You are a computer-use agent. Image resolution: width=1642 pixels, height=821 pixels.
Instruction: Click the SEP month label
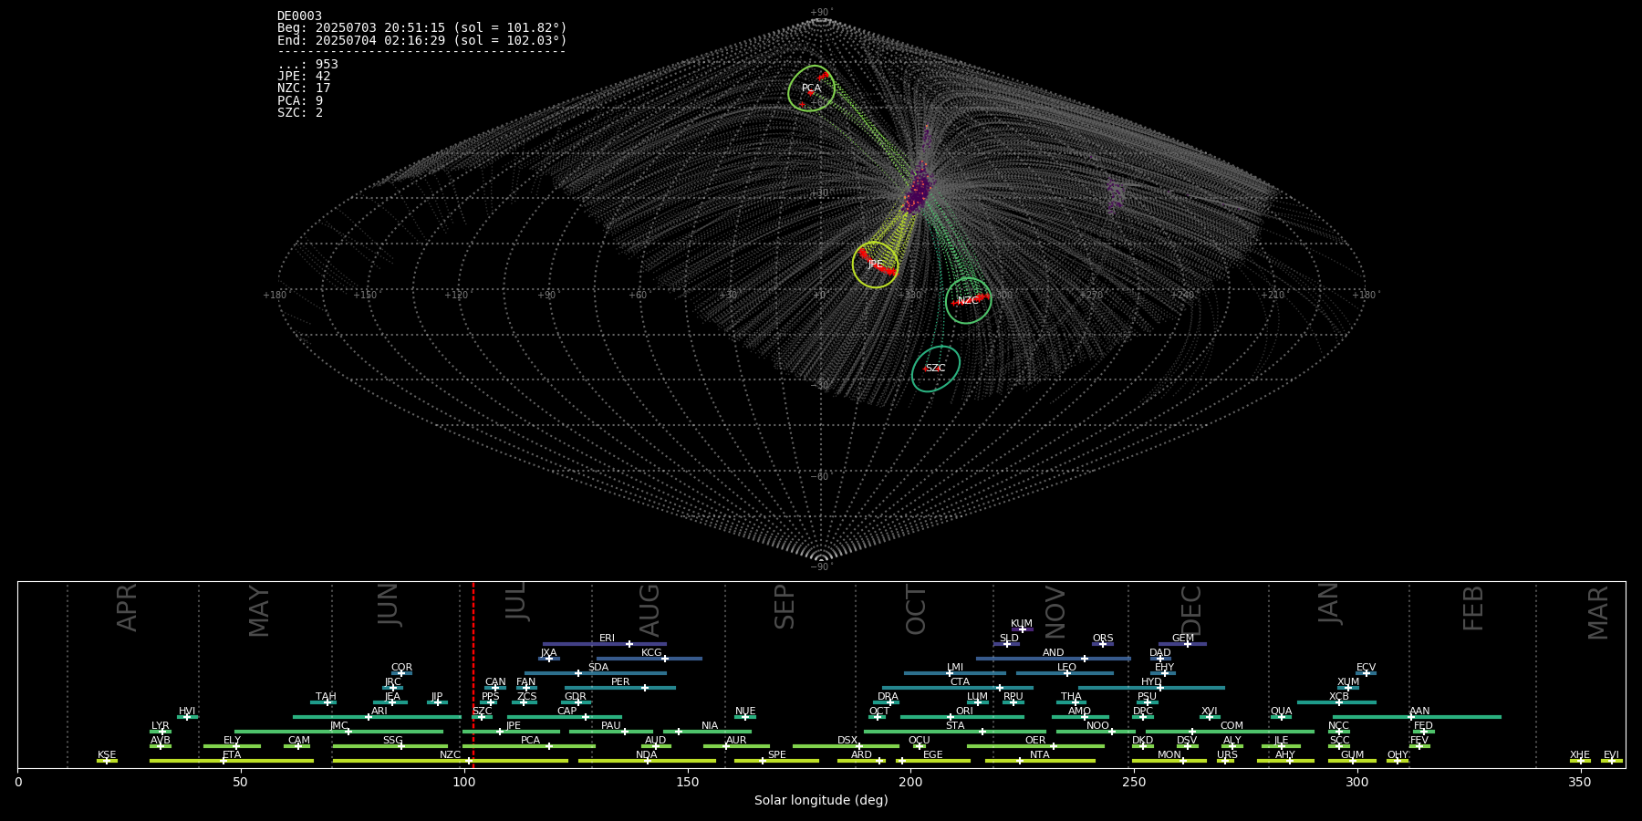coord(785,607)
